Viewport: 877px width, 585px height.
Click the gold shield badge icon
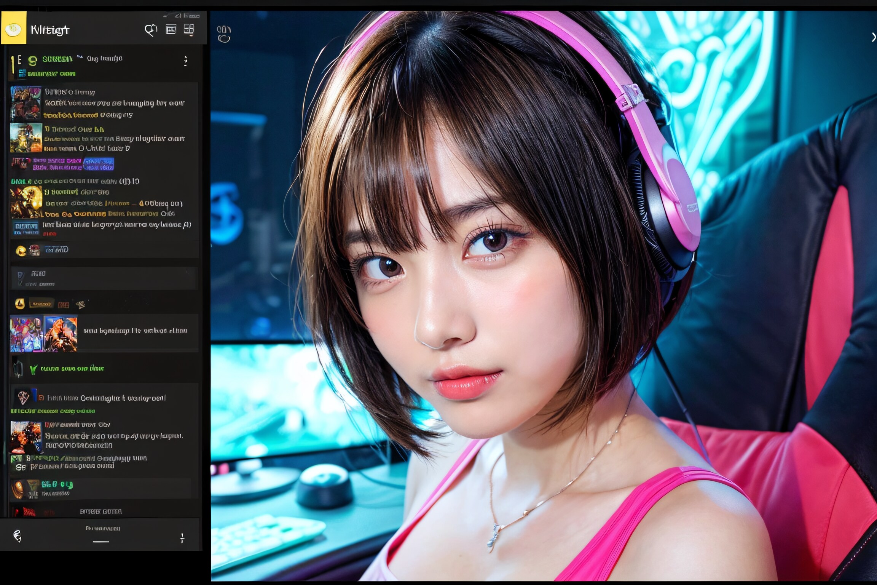[x=20, y=304]
